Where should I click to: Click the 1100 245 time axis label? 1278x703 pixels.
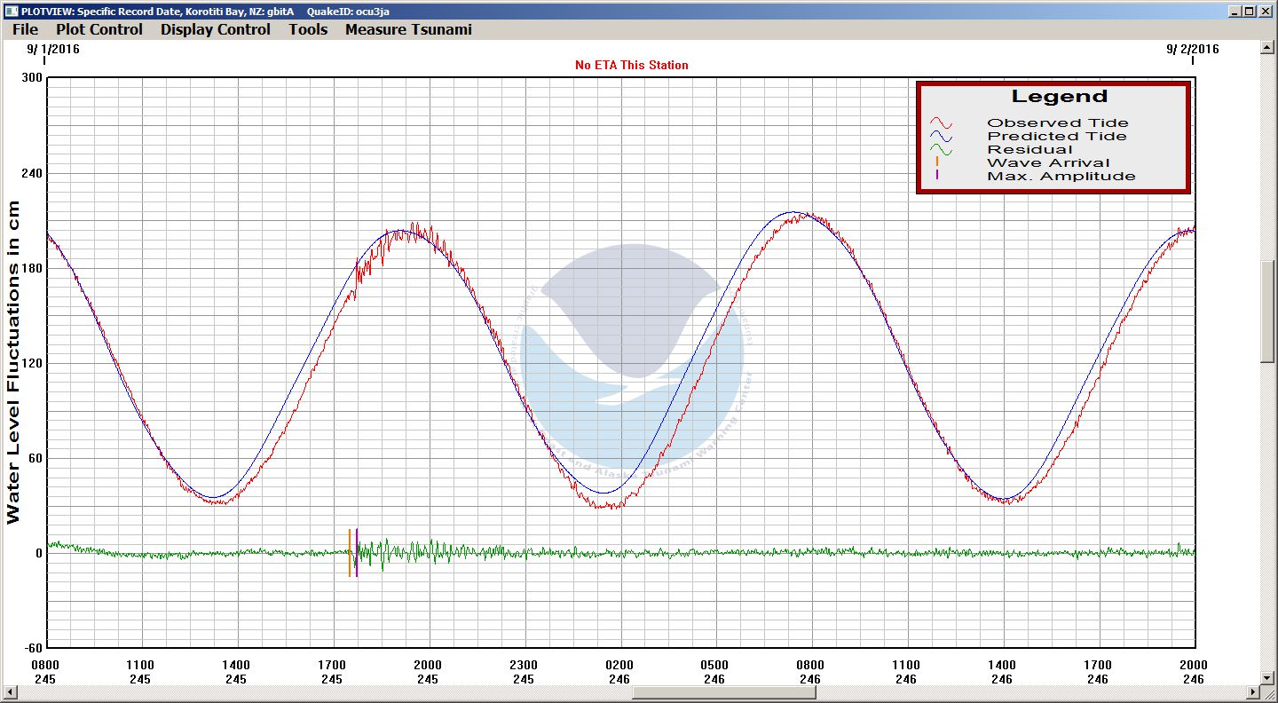click(140, 672)
